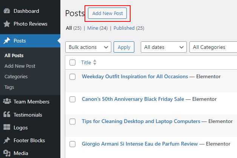This screenshot has width=237, height=158.
Task: Open Logos menu item
Action: coord(20,128)
